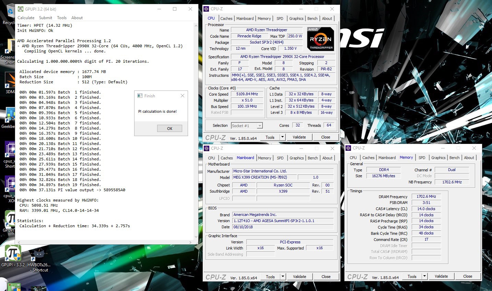This screenshot has height=291, width=492.
Task: Click the GPUPI vertical scrollbar down arrow
Action: tap(196, 237)
